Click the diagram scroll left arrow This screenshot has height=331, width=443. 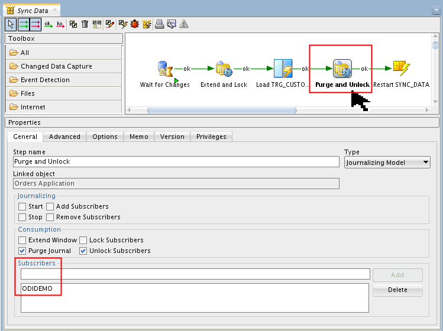tap(129, 110)
